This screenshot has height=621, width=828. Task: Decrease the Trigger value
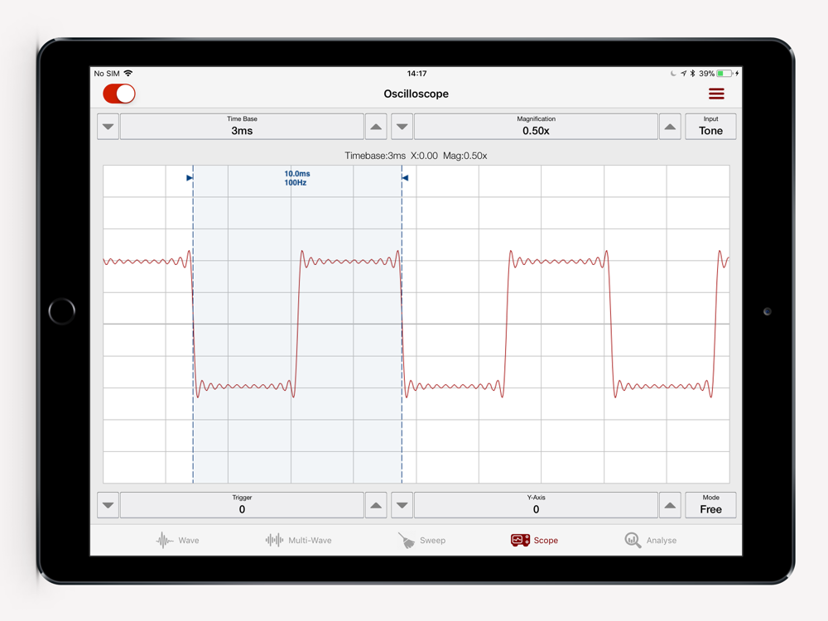108,505
